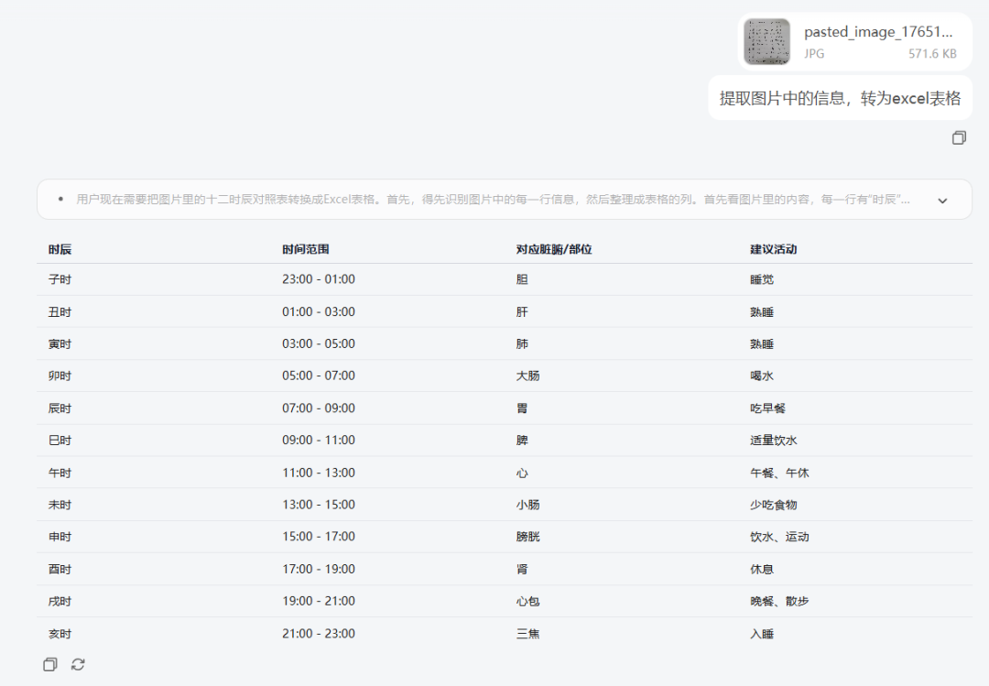Copy the user's prompt message
989x686 pixels.
(x=959, y=137)
